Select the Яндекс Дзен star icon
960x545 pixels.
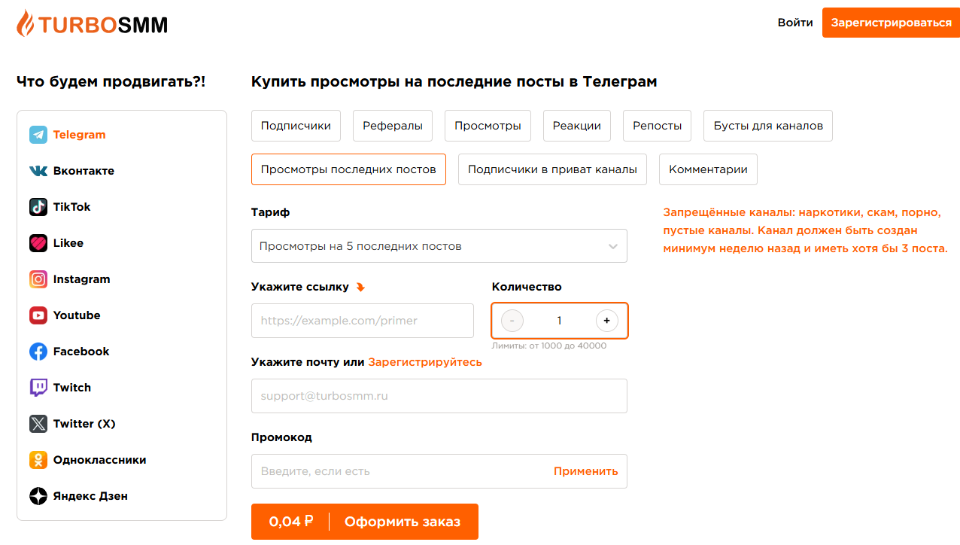click(x=38, y=496)
